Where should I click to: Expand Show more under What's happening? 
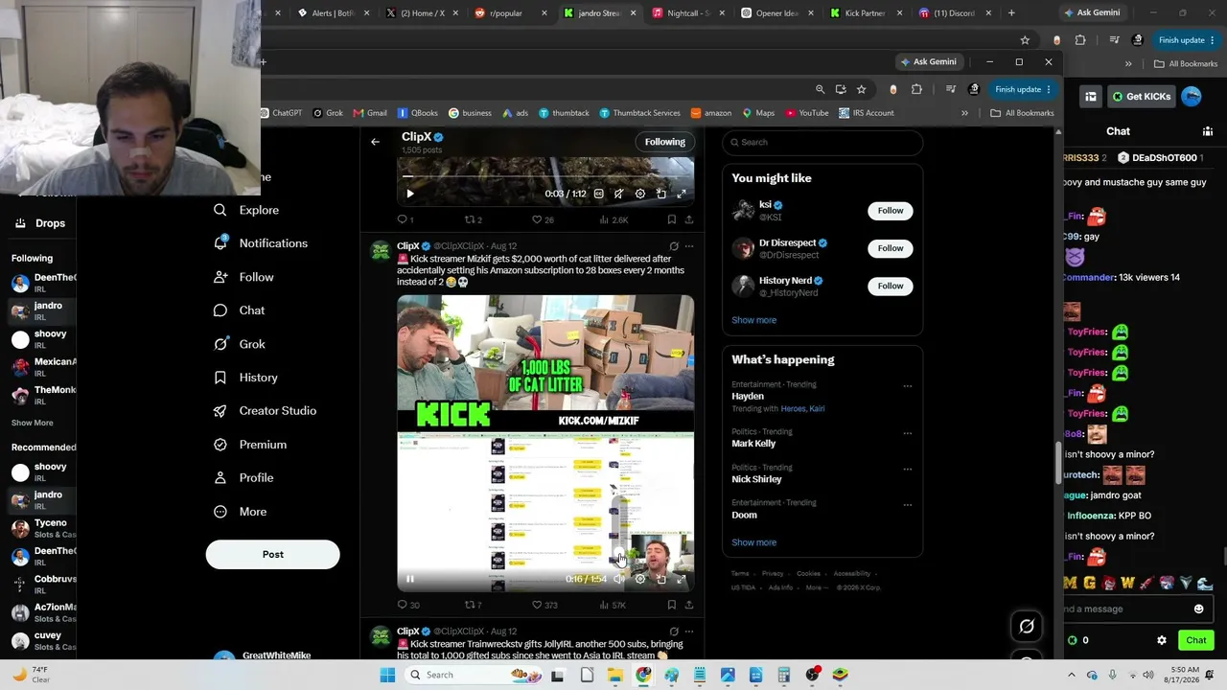(754, 542)
